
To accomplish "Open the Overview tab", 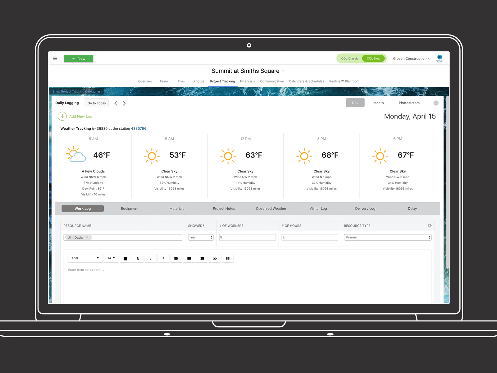I will point(145,81).
